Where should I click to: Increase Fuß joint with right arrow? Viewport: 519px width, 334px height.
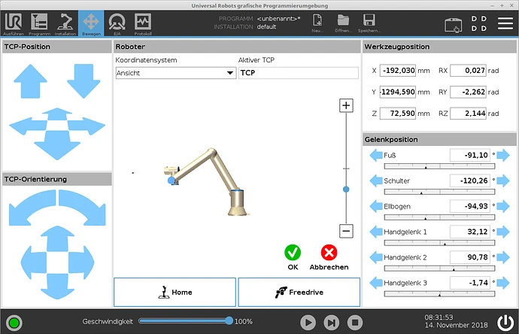(x=503, y=155)
